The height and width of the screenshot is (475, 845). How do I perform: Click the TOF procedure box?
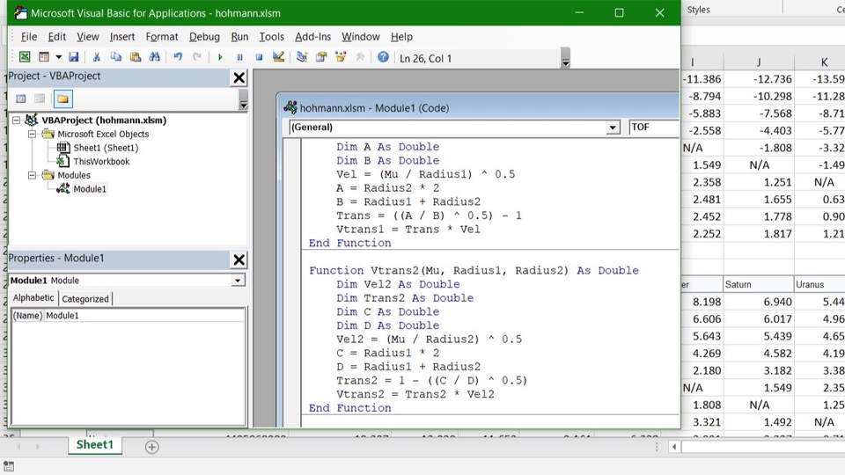tap(654, 127)
